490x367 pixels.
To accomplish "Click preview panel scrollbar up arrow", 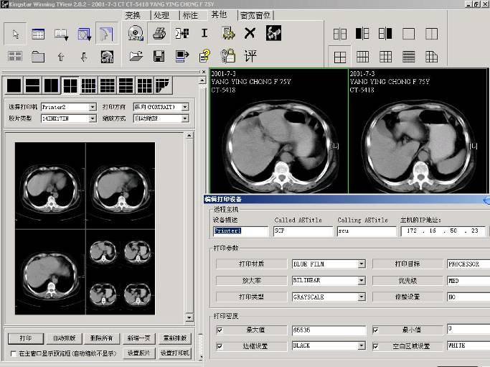I will pyautogui.click(x=189, y=136).
